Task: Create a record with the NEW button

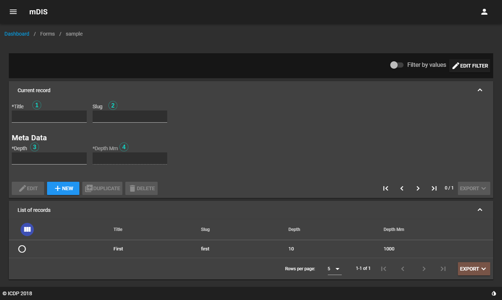Action: (63, 188)
